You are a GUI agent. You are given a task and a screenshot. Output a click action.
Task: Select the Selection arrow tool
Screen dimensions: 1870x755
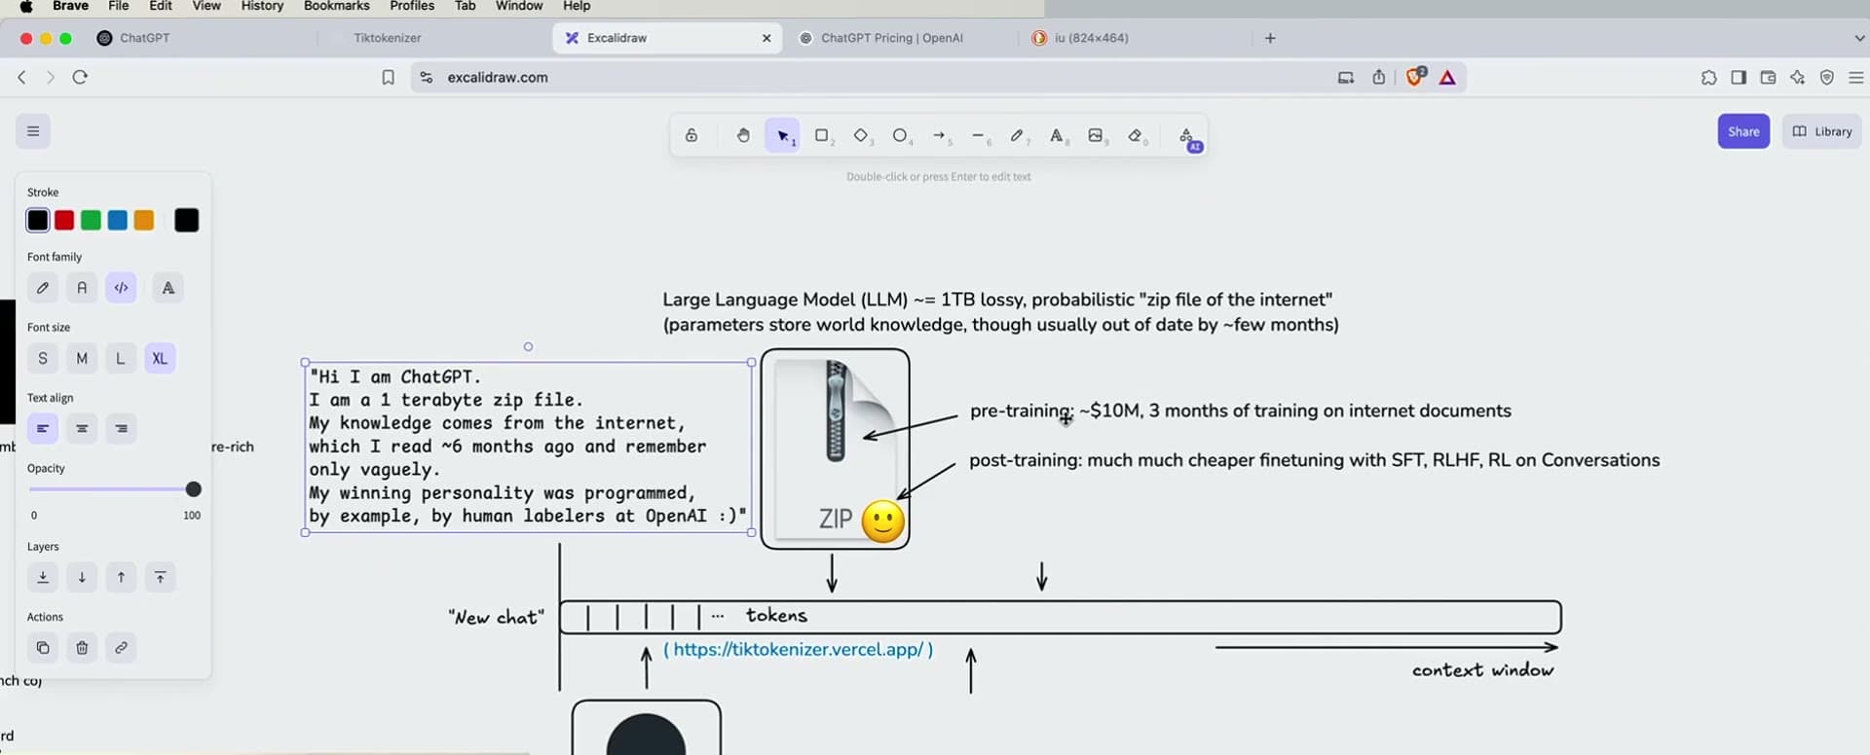click(x=783, y=136)
